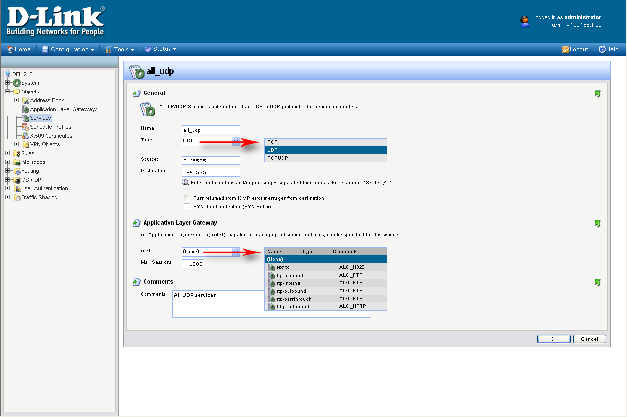This screenshot has width=627, height=417.
Task: Click the Max Sessions field
Action: (x=193, y=264)
